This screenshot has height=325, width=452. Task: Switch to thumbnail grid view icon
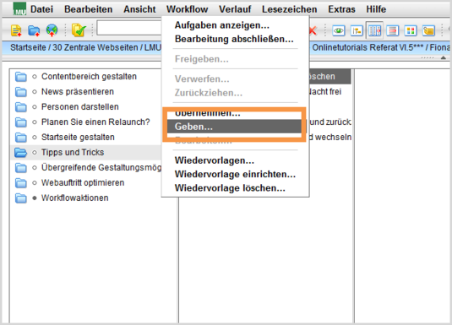pyautogui.click(x=411, y=30)
